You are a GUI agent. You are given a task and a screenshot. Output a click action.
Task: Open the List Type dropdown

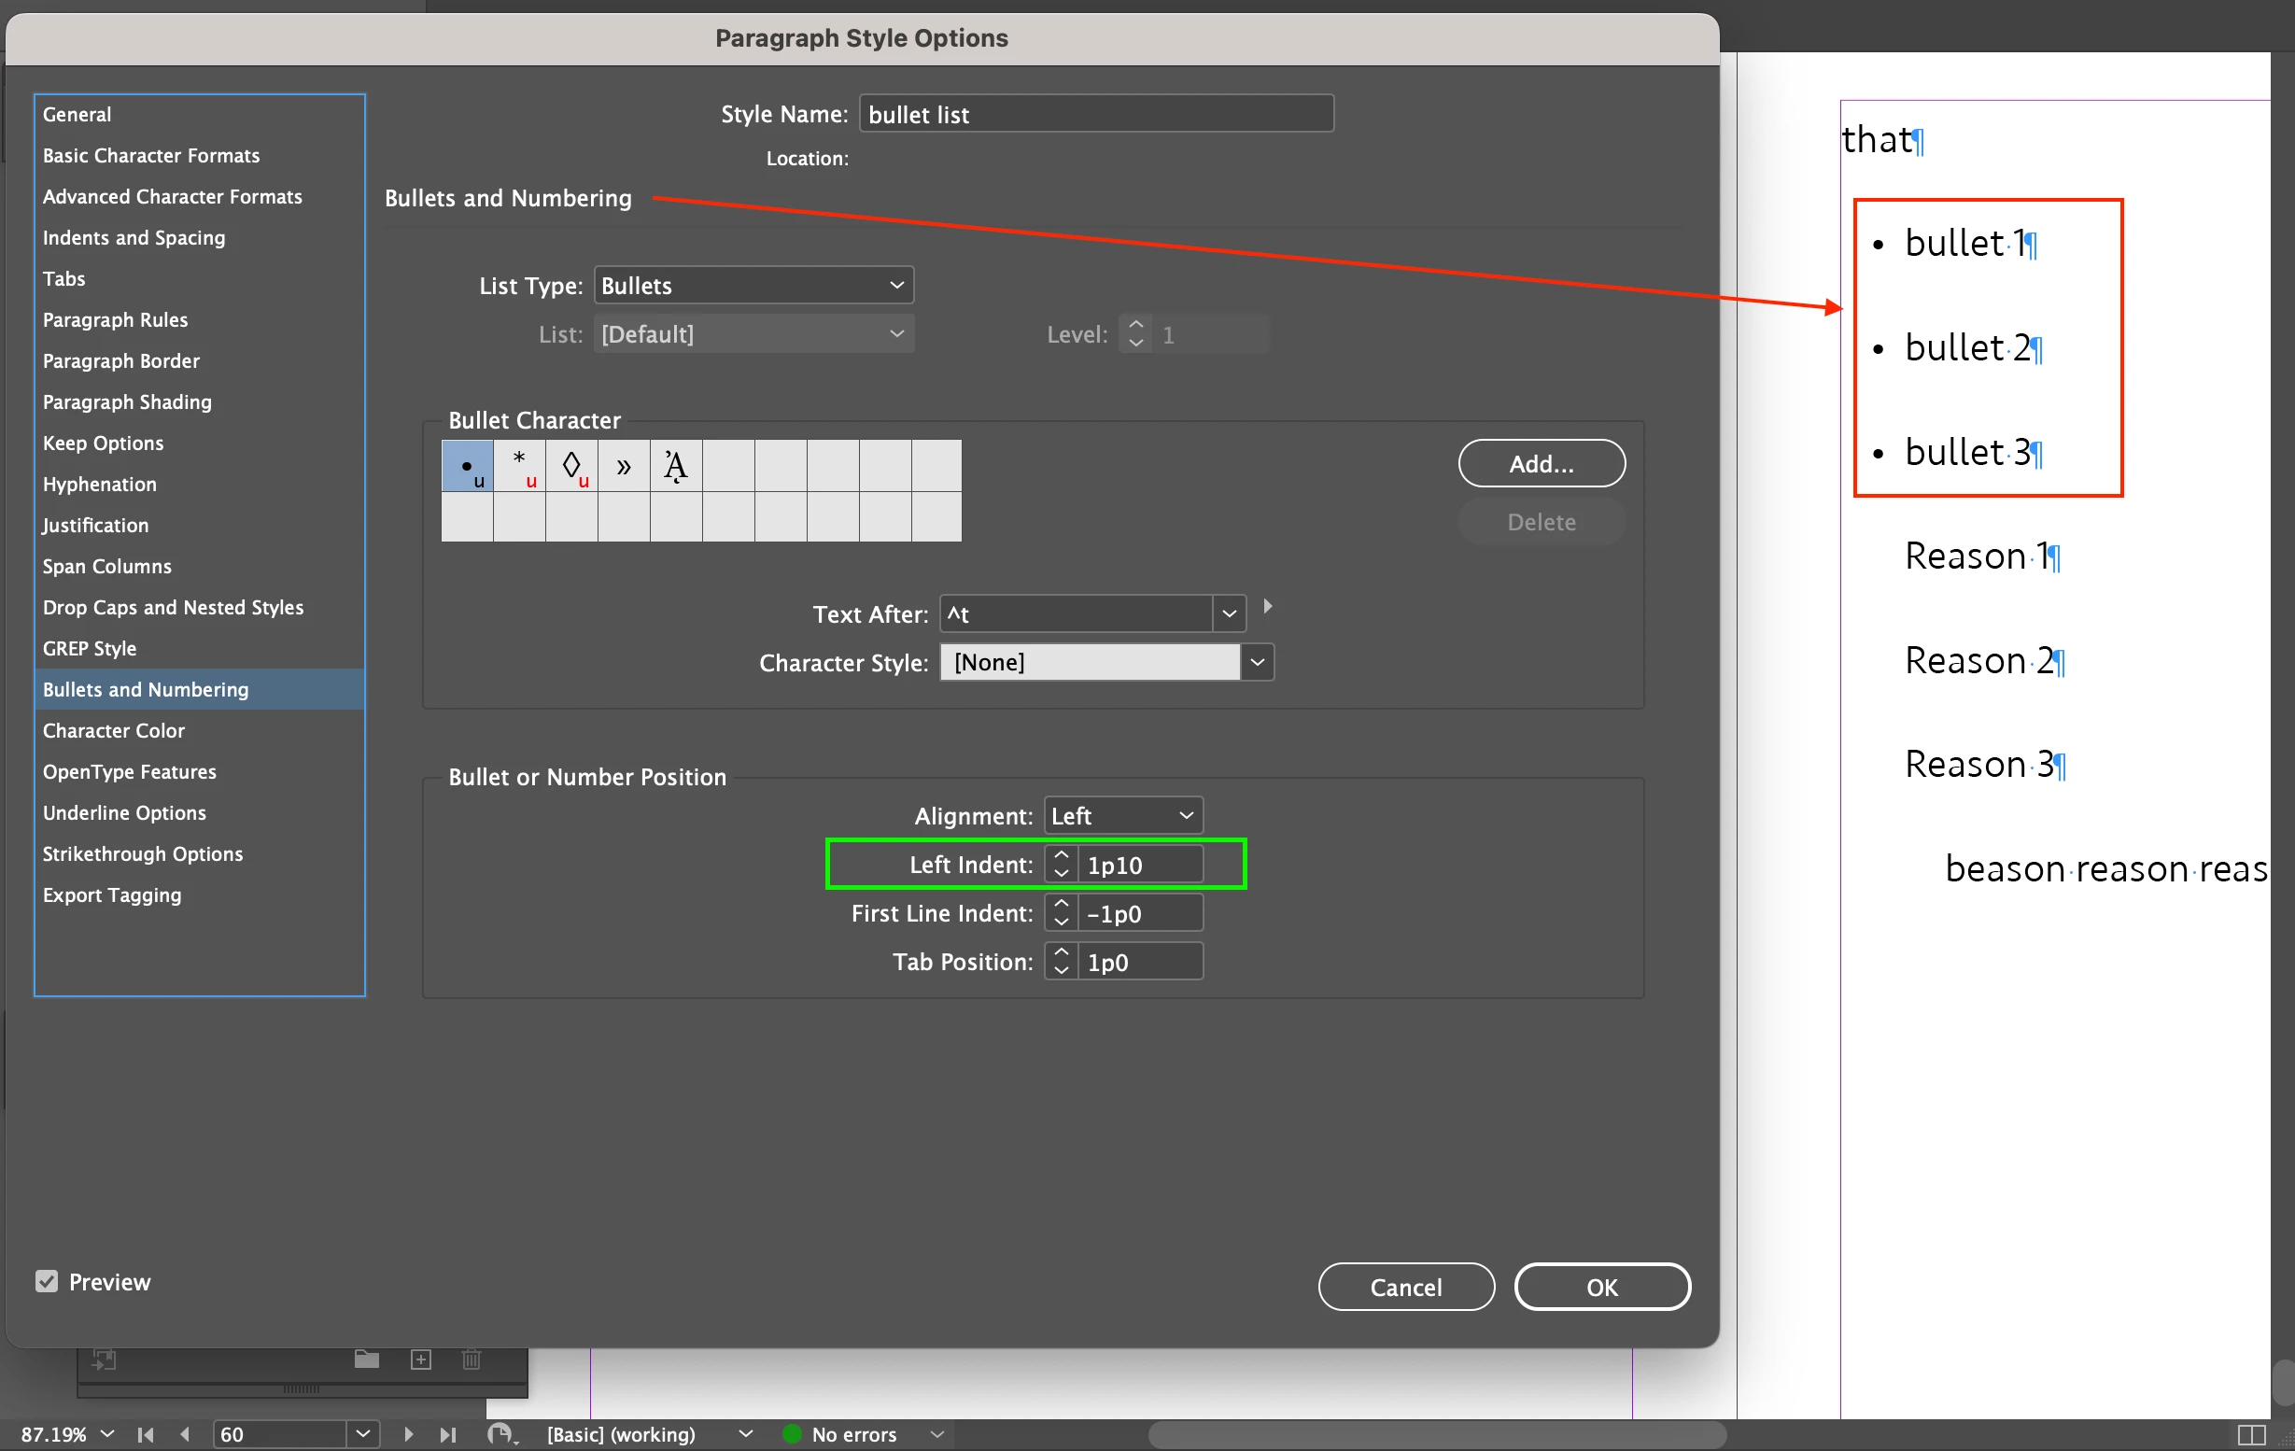753,285
